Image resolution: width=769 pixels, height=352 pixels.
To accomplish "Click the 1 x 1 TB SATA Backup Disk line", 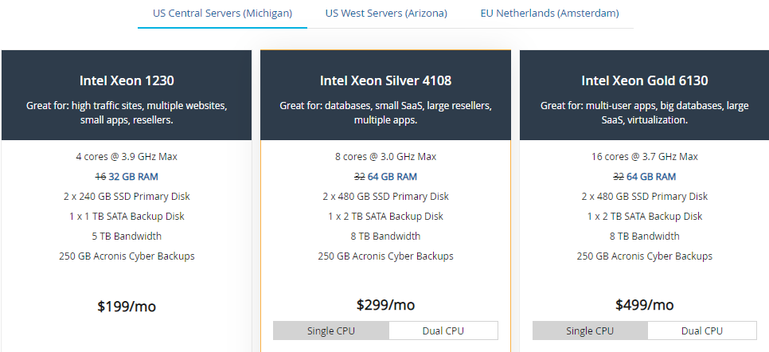I will [127, 217].
